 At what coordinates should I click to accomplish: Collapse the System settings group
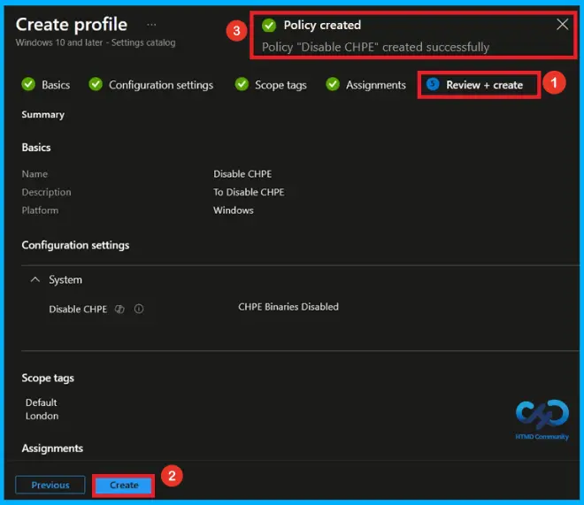[35, 279]
